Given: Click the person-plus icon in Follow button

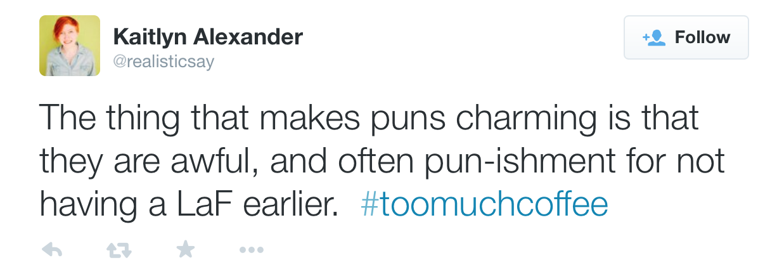Looking at the screenshot, I should [654, 38].
